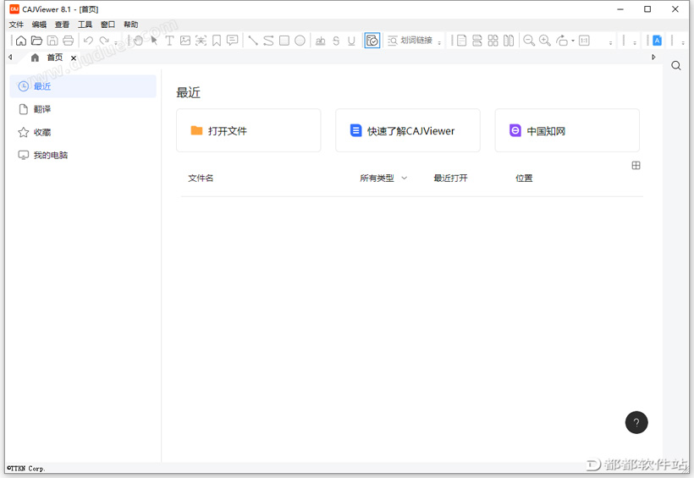The image size is (694, 478).
Task: Open a file with the folder toolbar icon
Action: point(36,41)
